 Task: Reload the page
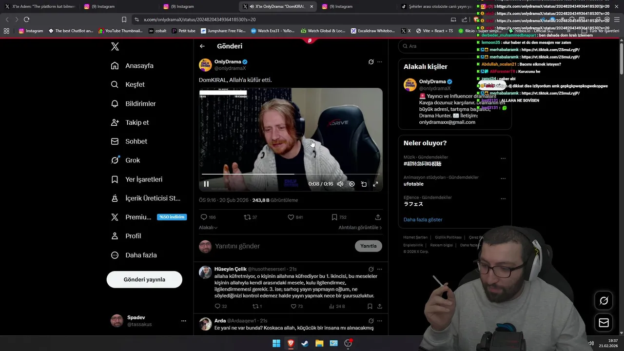(26, 19)
